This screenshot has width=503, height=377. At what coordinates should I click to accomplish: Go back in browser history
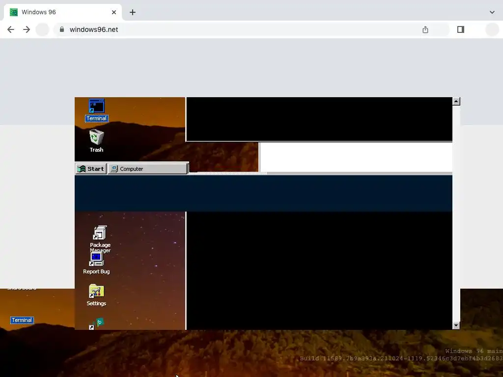pos(11,29)
